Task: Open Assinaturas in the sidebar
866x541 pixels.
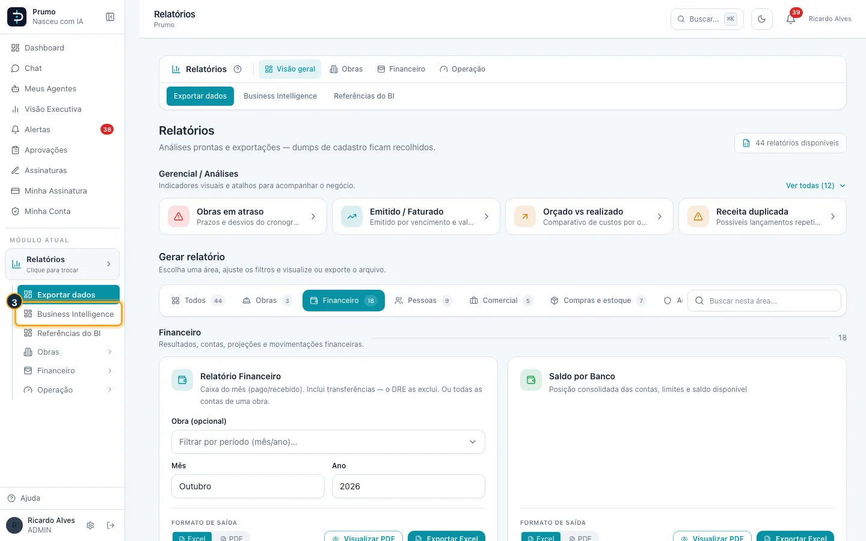Action: pos(63,171)
